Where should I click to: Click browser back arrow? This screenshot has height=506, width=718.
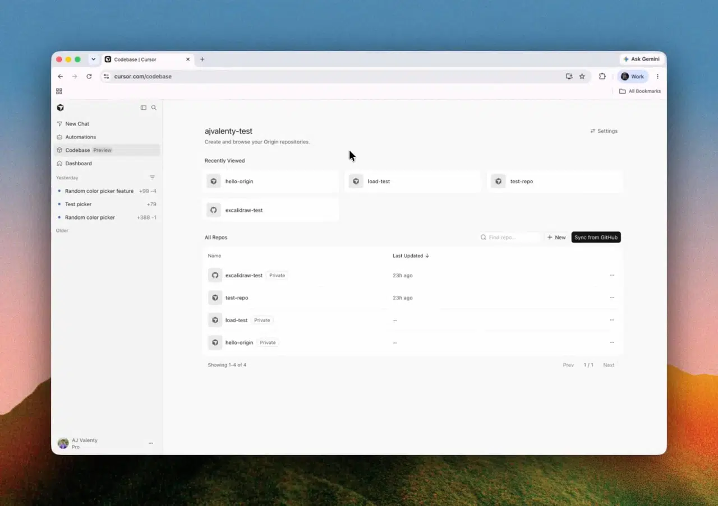click(x=61, y=76)
